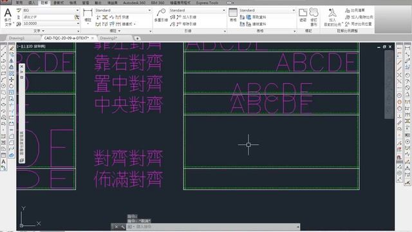
Task: Click the find text input field
Action: (48, 17)
